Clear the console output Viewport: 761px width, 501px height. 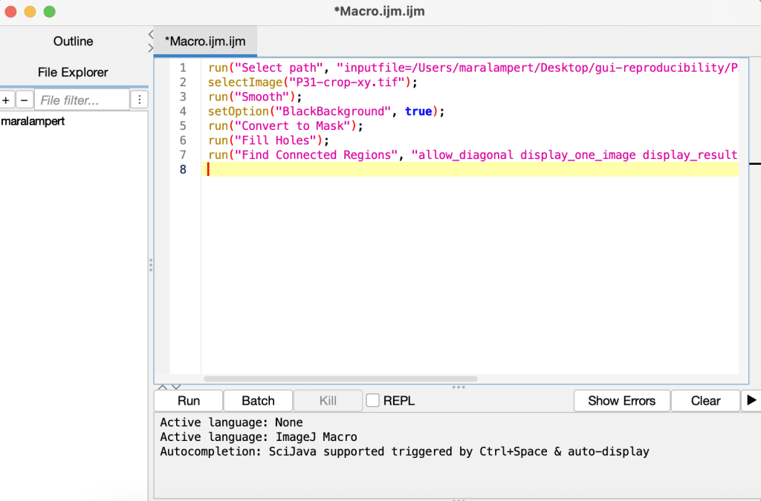tap(705, 401)
